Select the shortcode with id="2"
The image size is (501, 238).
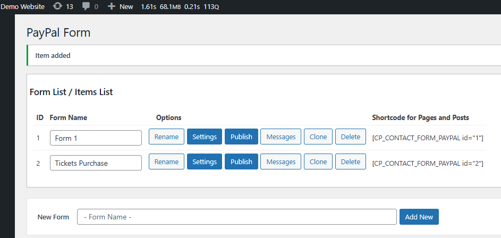(428, 163)
